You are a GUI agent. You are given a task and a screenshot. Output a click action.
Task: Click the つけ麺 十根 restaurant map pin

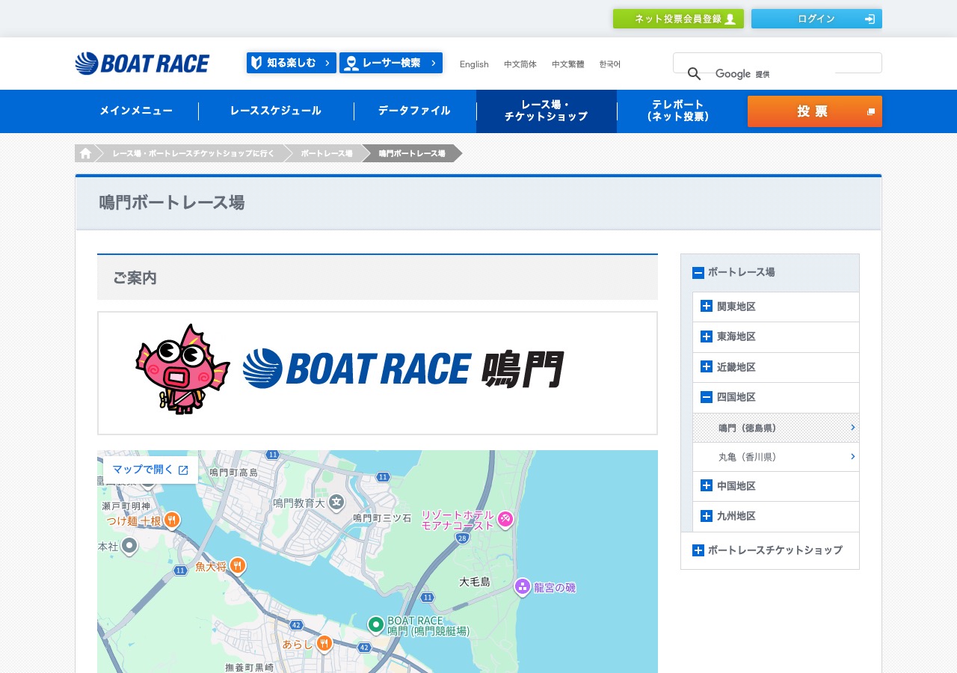[172, 520]
